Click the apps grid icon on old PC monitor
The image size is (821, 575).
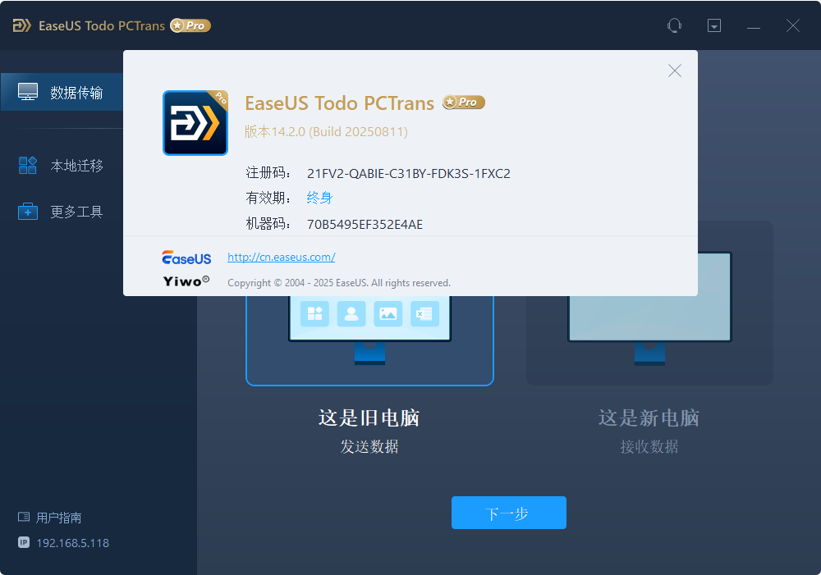coord(314,314)
